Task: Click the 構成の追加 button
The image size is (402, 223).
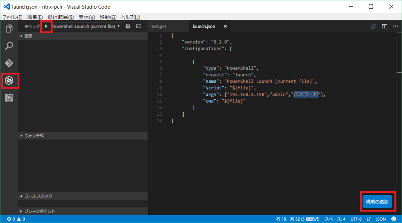Action: (377, 202)
